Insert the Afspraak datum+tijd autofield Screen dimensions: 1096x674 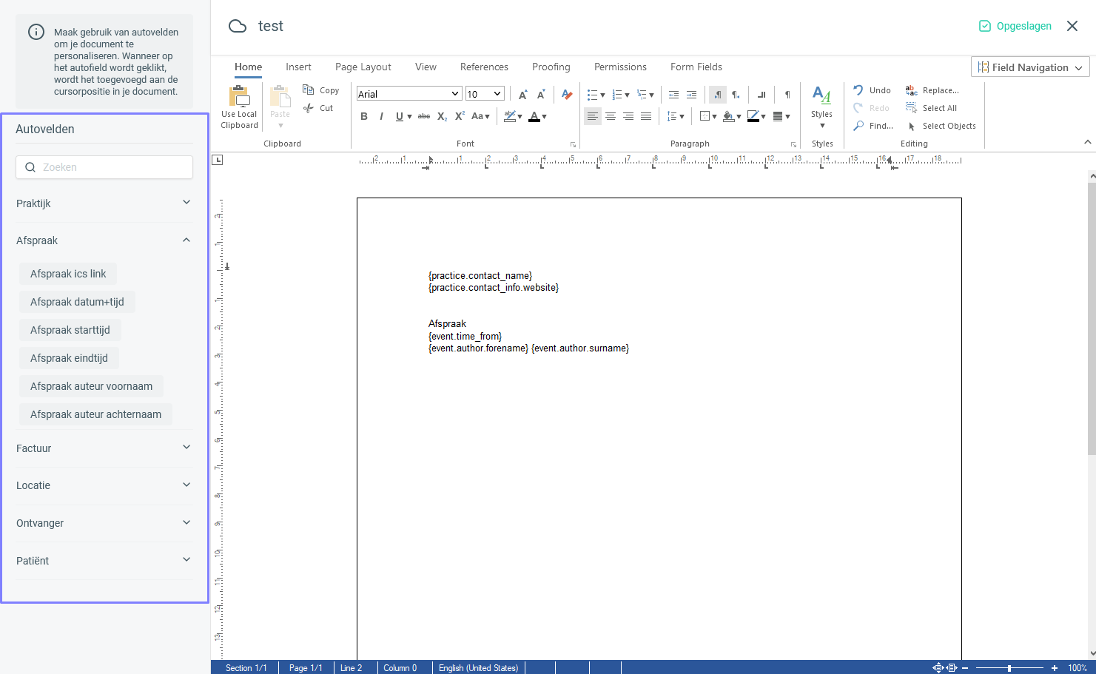pos(77,302)
